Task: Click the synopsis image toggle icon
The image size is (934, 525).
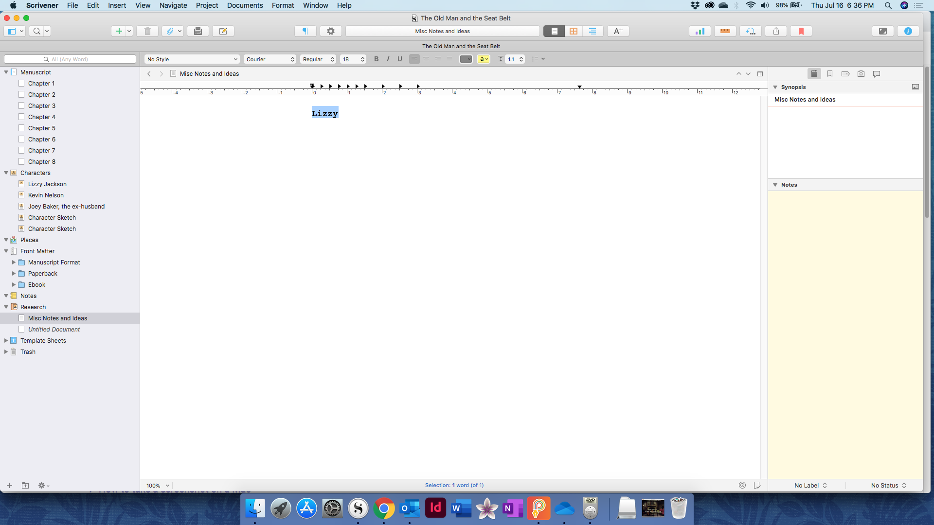Action: pos(916,87)
